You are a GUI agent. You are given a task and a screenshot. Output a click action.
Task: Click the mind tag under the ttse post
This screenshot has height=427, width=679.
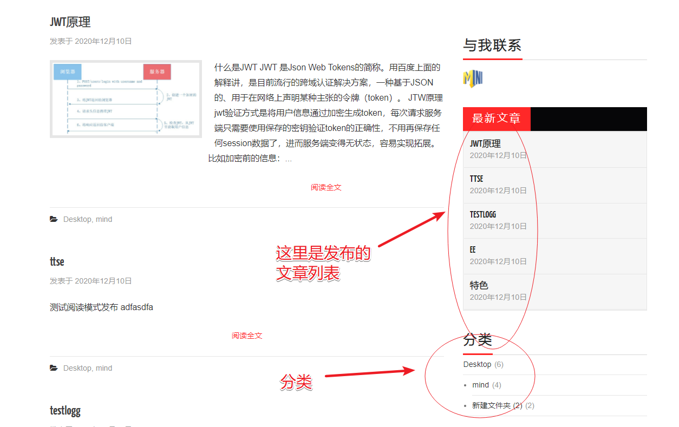104,368
